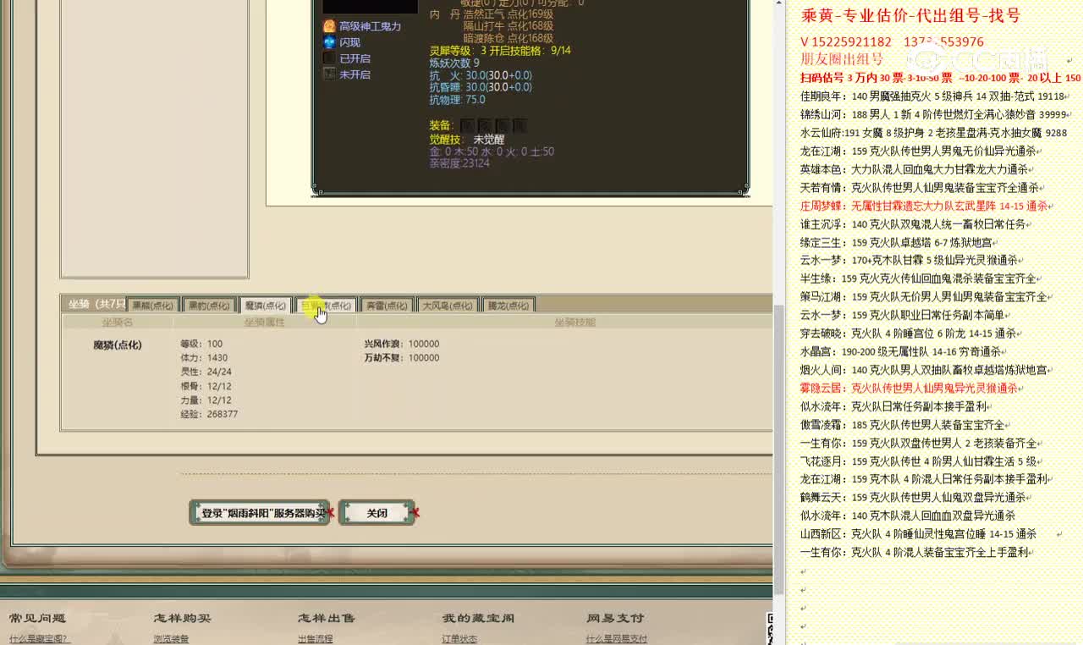Click 炼妖次数 9 text
Viewport: 1083px width, 645px height.
(454, 63)
